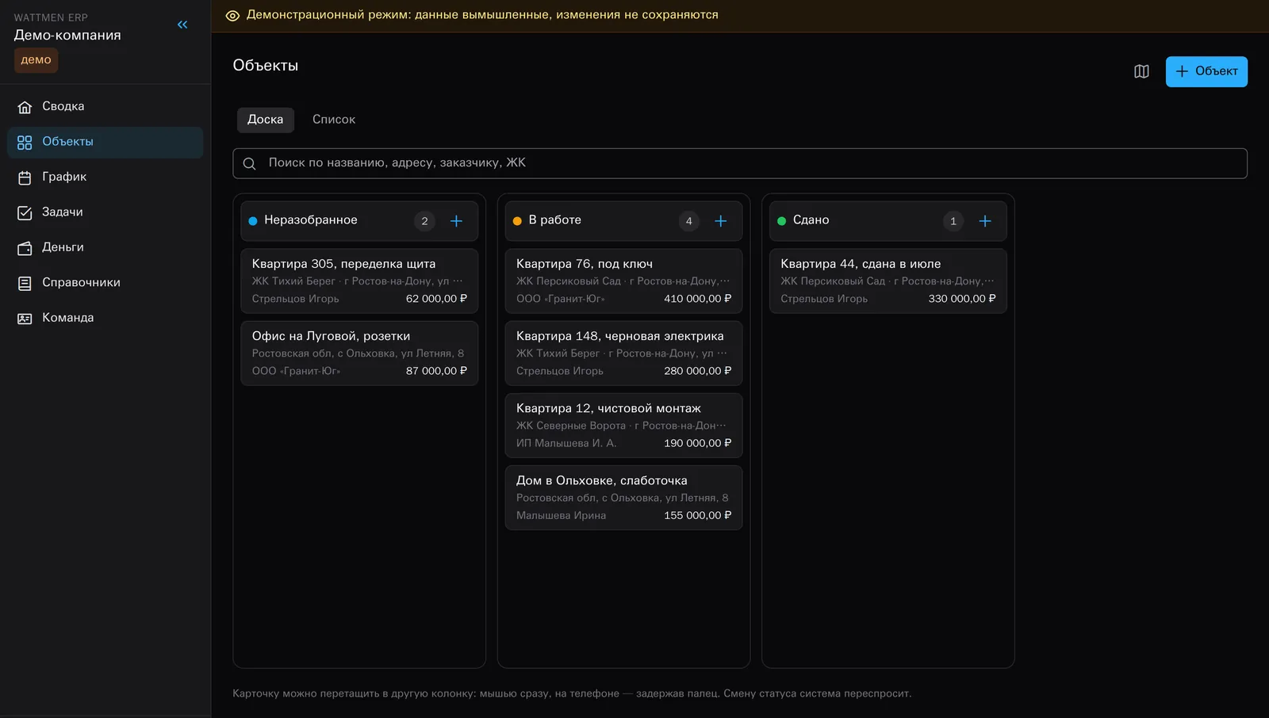Viewport: 1269px width, 718px height.
Task: Click the eye icon in the demo banner
Action: pos(232,15)
